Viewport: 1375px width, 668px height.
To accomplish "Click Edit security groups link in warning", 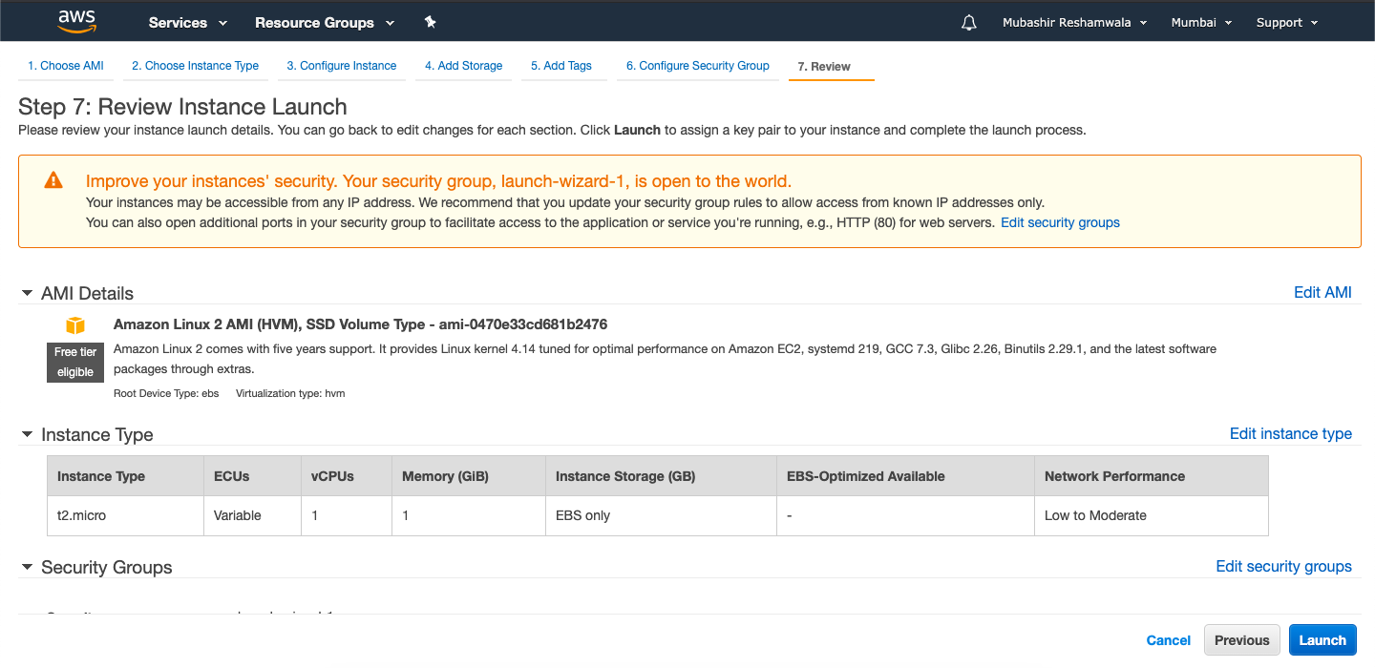I will click(x=1060, y=222).
